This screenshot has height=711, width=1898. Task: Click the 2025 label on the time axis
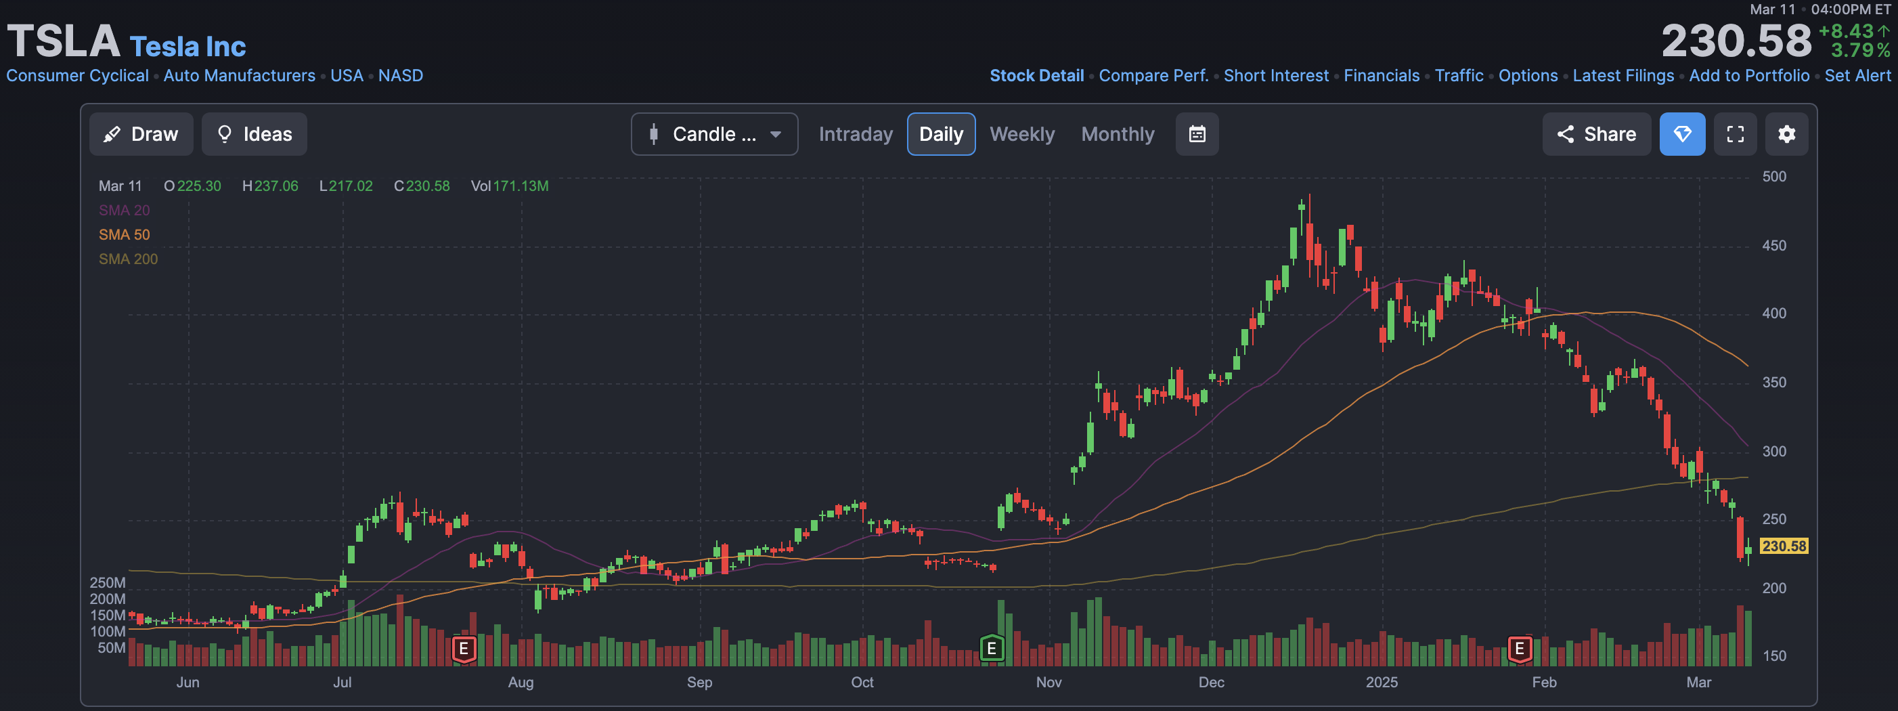1382,683
